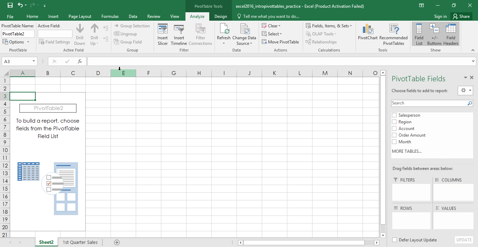Open the 1st Quarter Sales sheet tab
The image size is (478, 247).
[x=80, y=242]
